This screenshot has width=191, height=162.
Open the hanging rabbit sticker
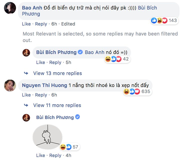pos(47,137)
